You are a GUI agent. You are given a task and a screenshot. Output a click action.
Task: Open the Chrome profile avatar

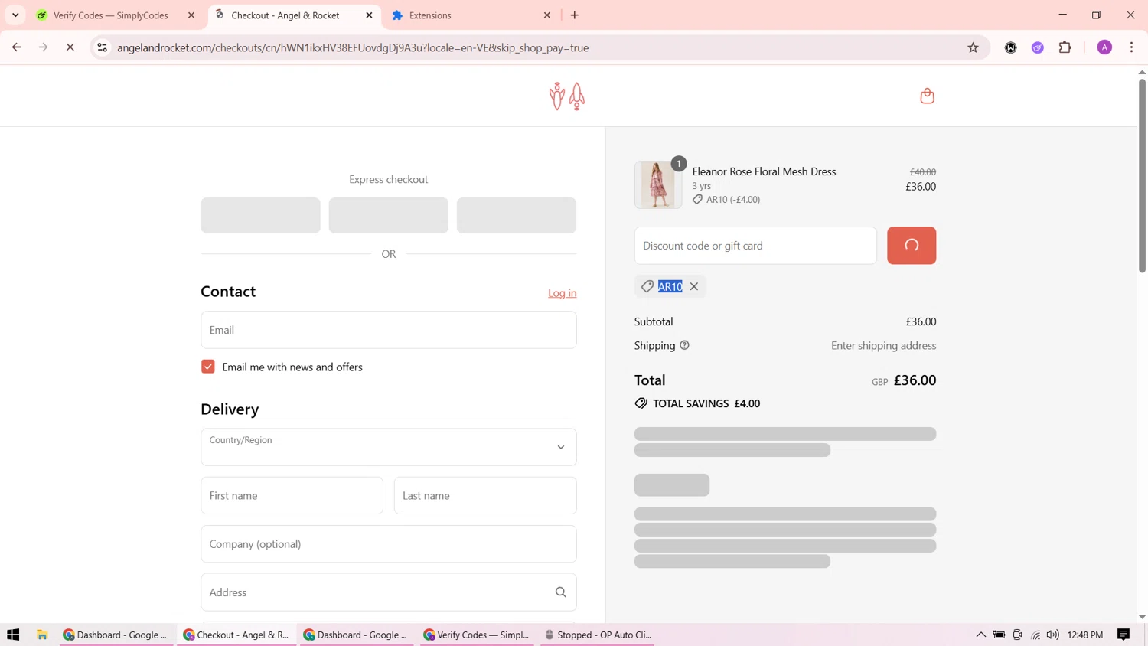coord(1104,47)
